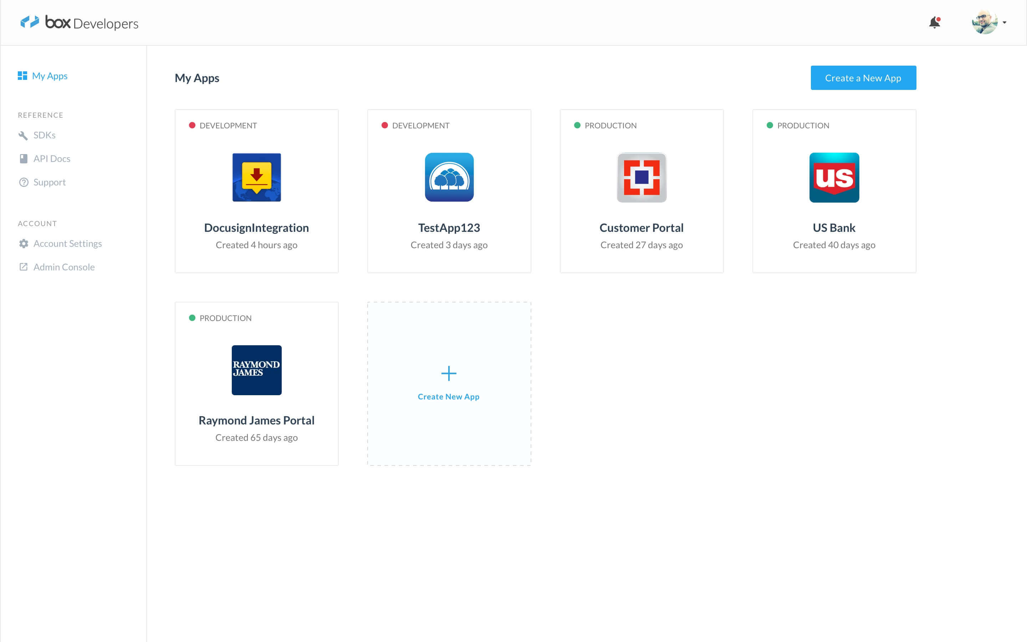Click the green status dot on Raymond James Portal
The height and width of the screenshot is (642, 1027).
[x=192, y=317]
